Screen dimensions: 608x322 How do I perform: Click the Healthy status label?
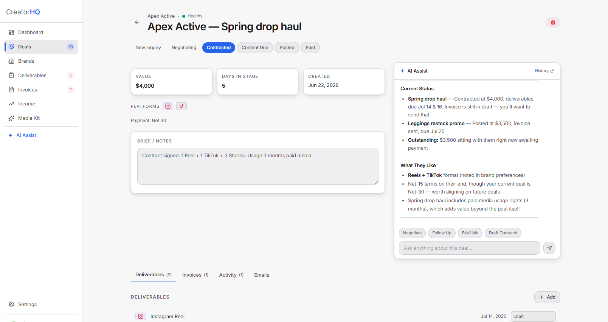point(195,16)
